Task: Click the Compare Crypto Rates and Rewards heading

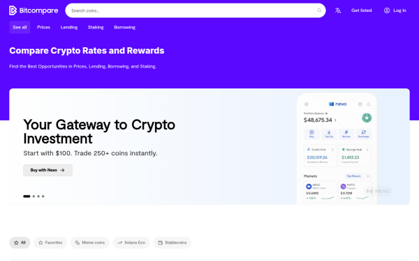Action: click(87, 51)
